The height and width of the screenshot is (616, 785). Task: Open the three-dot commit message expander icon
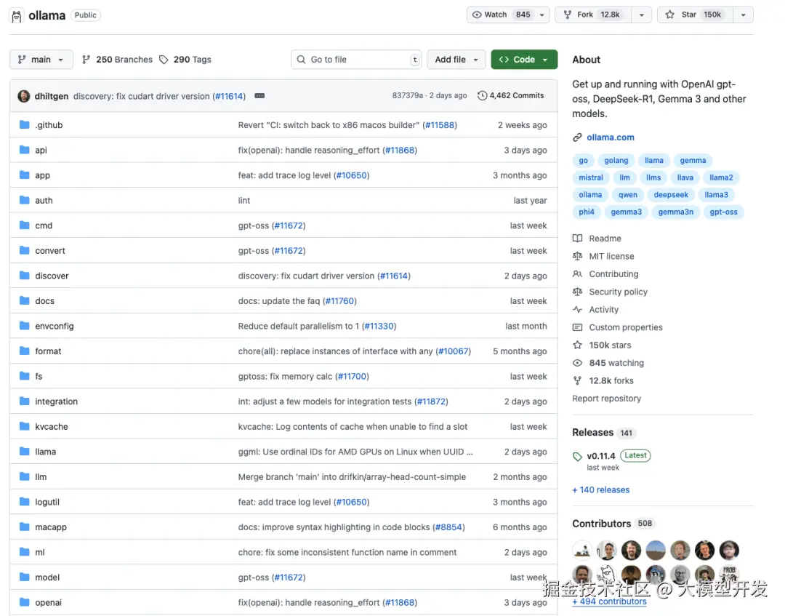click(x=259, y=96)
